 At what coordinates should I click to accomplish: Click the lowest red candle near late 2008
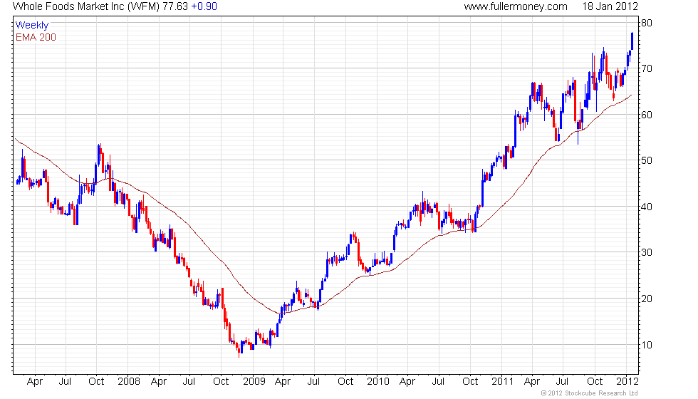pyautogui.click(x=239, y=350)
